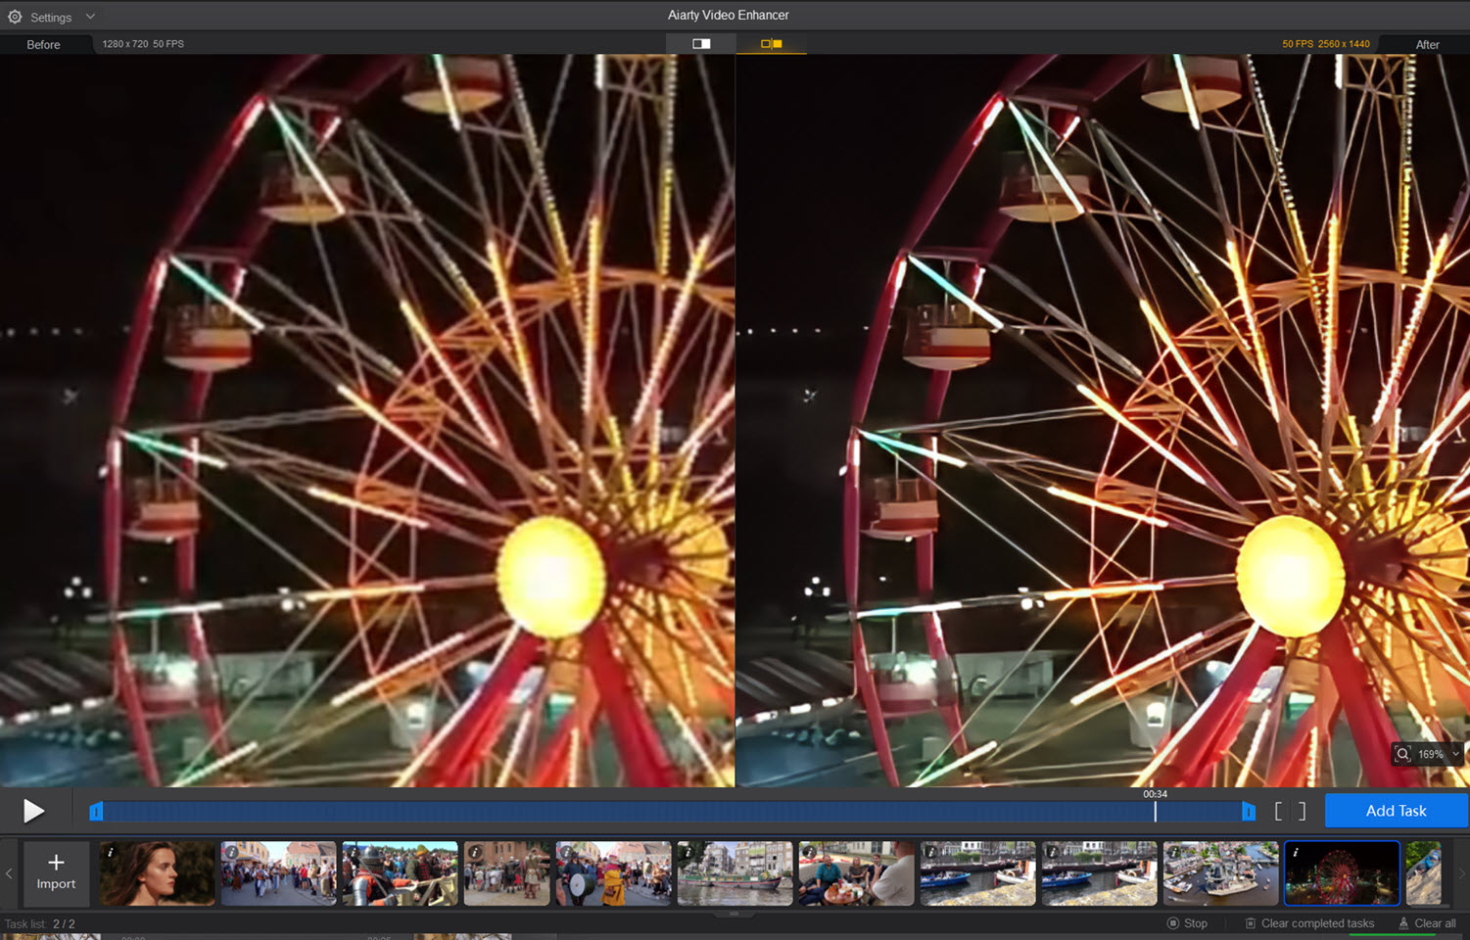Click the 1280 x 720 50 FPS source info
The width and height of the screenshot is (1470, 940).
click(x=143, y=44)
